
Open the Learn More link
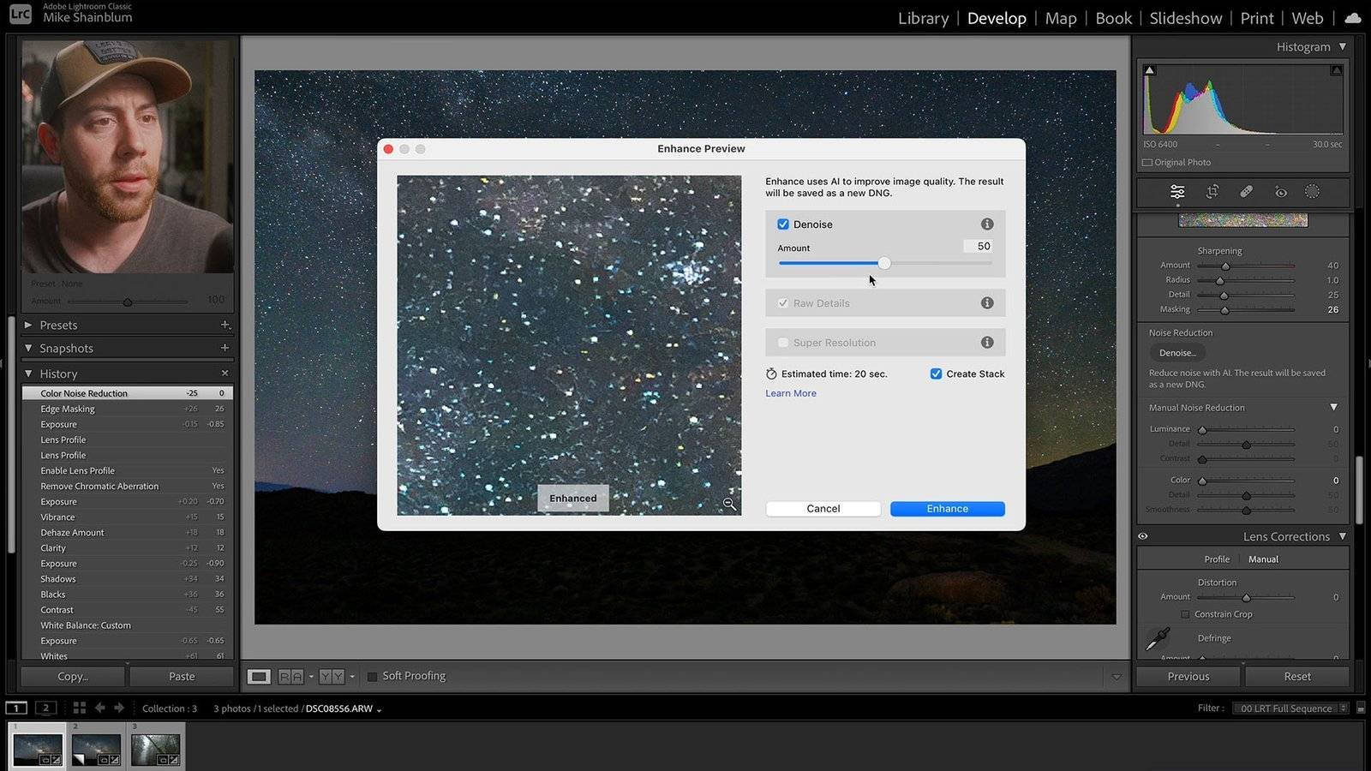790,393
